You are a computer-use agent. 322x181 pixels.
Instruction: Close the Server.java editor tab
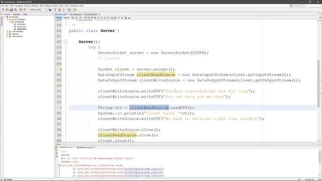(69, 15)
